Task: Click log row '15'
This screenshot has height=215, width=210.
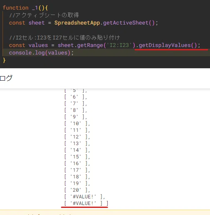Action: 77,157
